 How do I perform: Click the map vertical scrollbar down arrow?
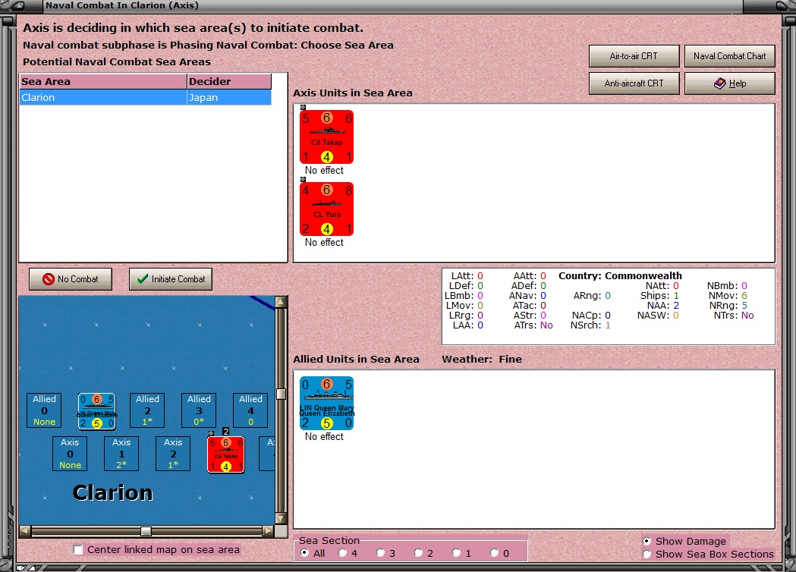(282, 519)
